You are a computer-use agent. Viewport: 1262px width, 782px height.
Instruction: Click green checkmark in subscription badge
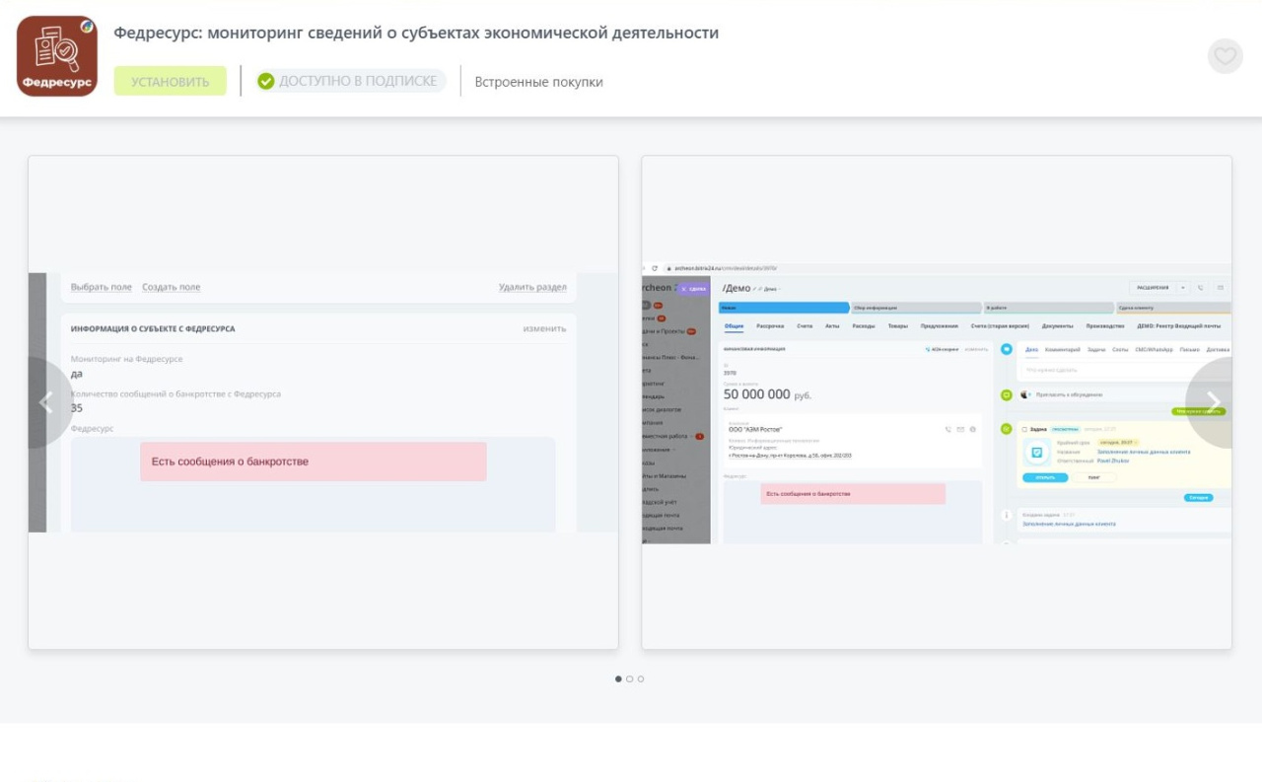265,81
